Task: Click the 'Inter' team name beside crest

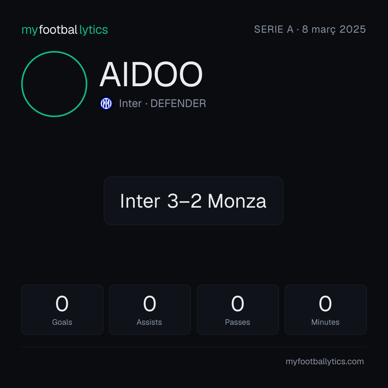Action: [130, 103]
